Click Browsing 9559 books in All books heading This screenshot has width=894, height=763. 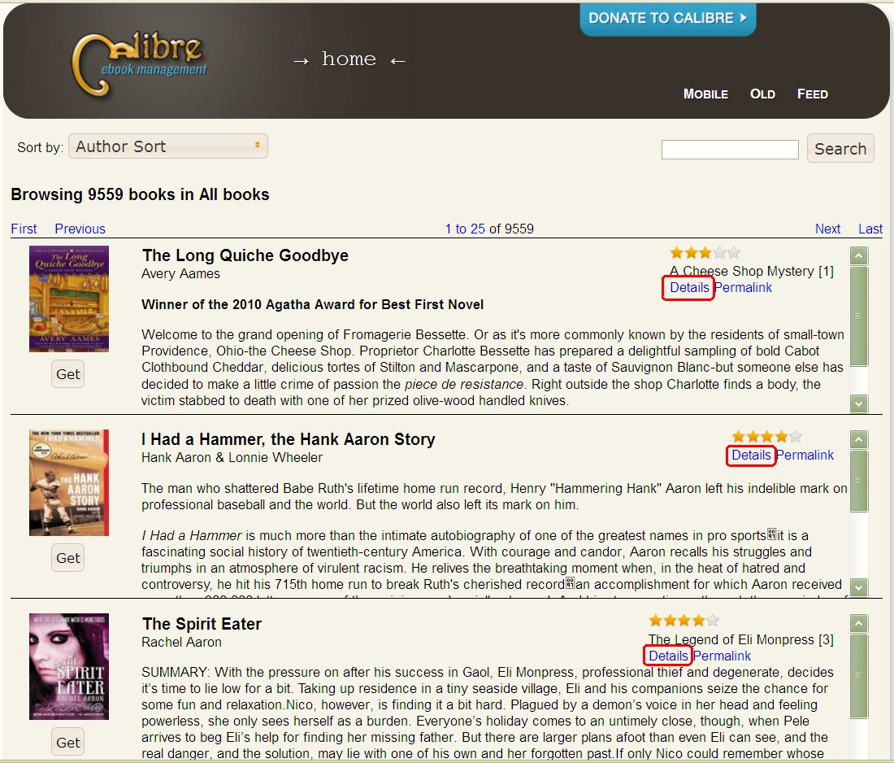click(x=141, y=194)
